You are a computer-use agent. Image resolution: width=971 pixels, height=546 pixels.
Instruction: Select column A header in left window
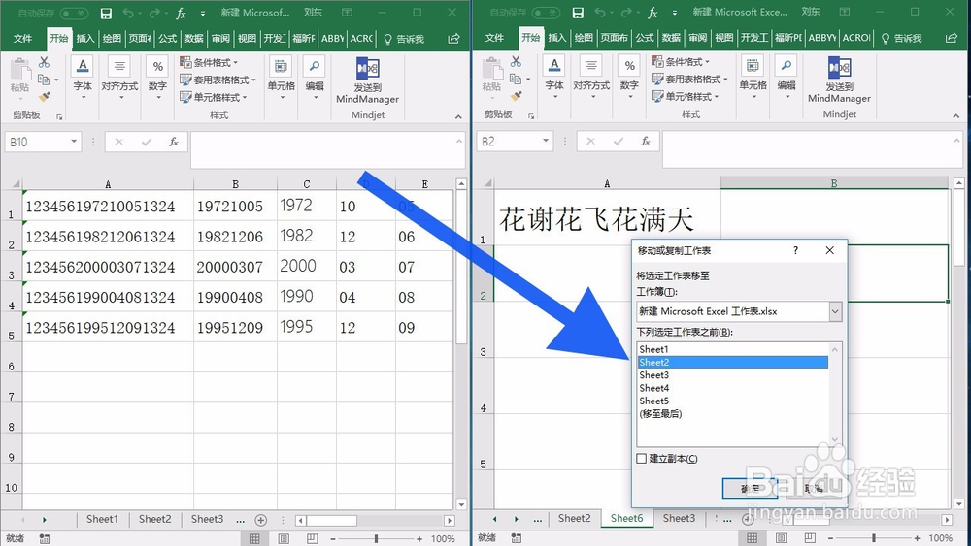coord(108,184)
